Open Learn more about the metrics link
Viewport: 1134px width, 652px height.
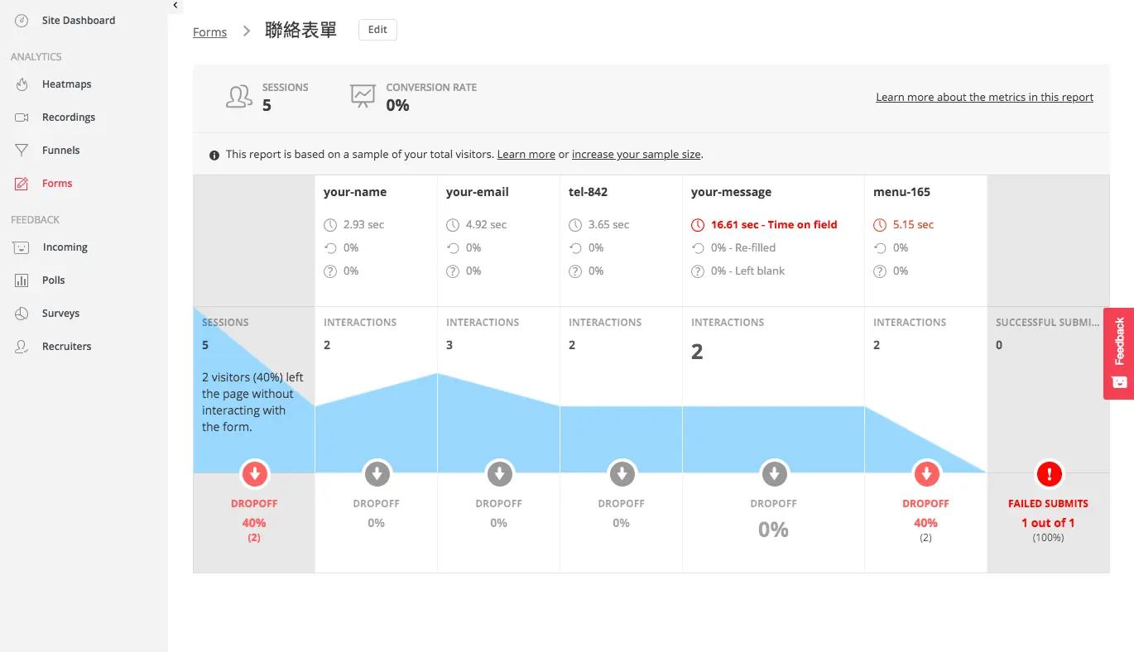tap(985, 98)
